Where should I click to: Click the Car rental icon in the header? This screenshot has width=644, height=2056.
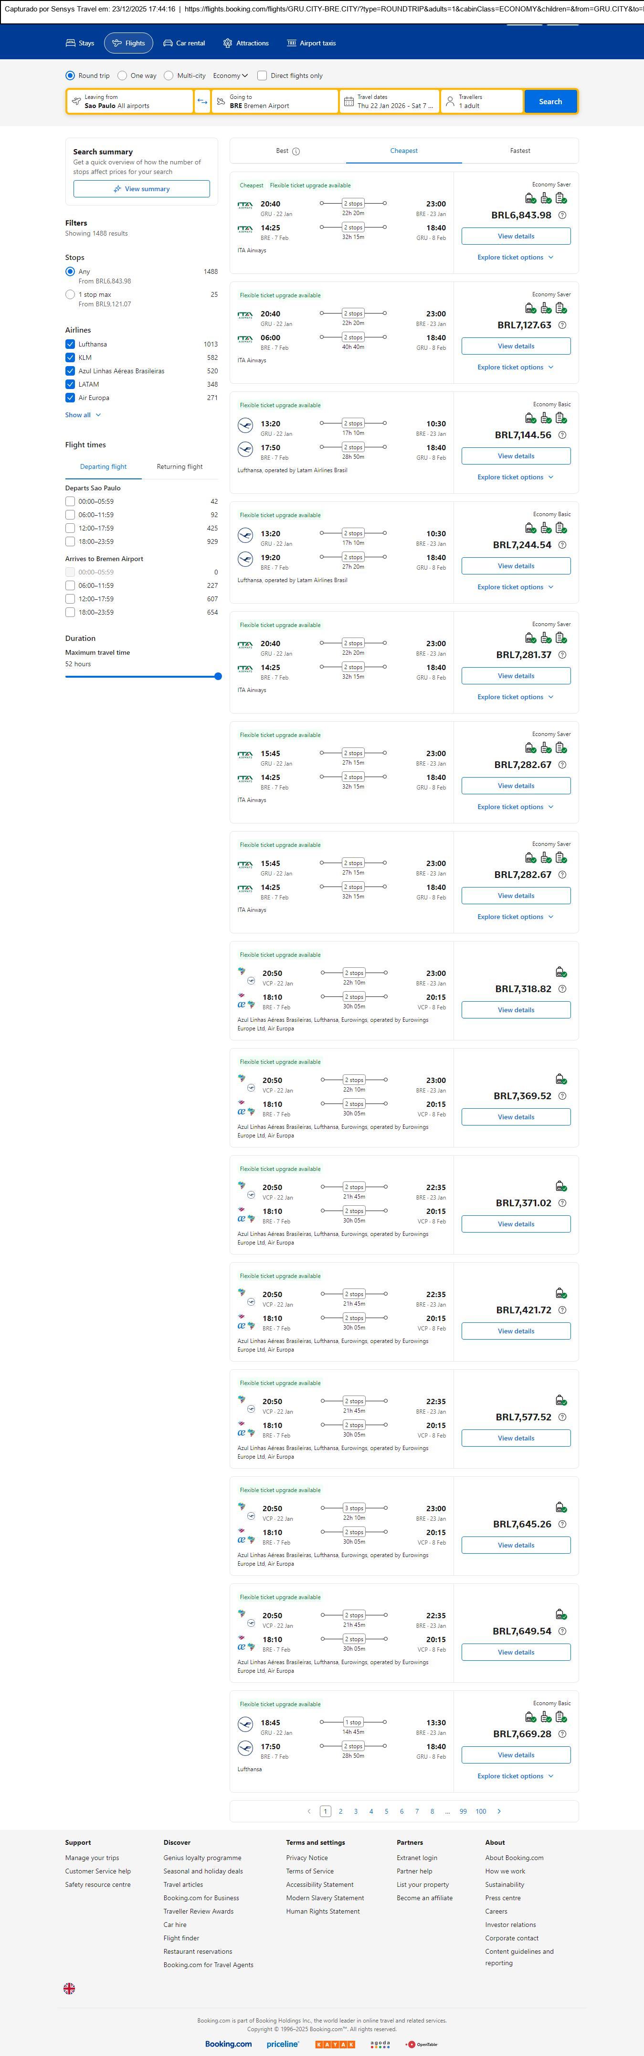click(x=168, y=43)
